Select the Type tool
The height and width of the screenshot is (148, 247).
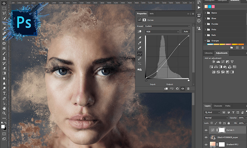4,93
